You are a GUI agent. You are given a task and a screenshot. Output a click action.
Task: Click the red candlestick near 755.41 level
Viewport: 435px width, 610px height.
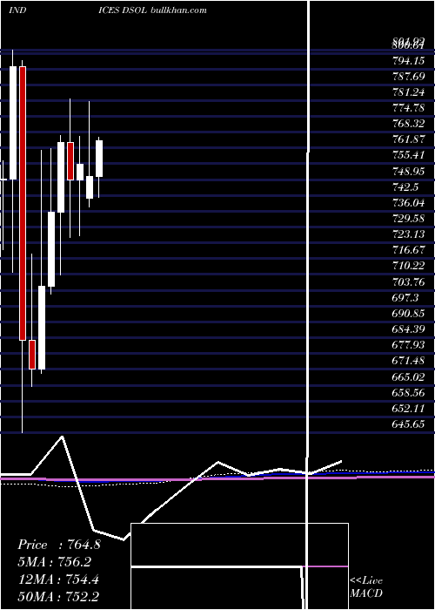pyautogui.click(x=70, y=161)
